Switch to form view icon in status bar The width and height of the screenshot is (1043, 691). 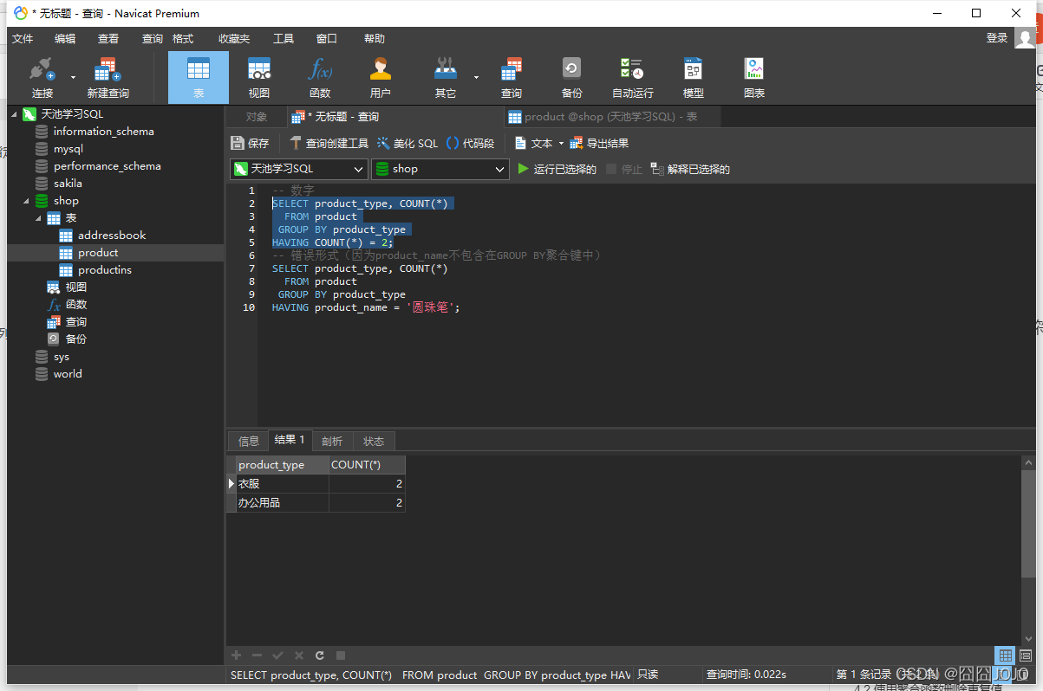[x=1026, y=655]
